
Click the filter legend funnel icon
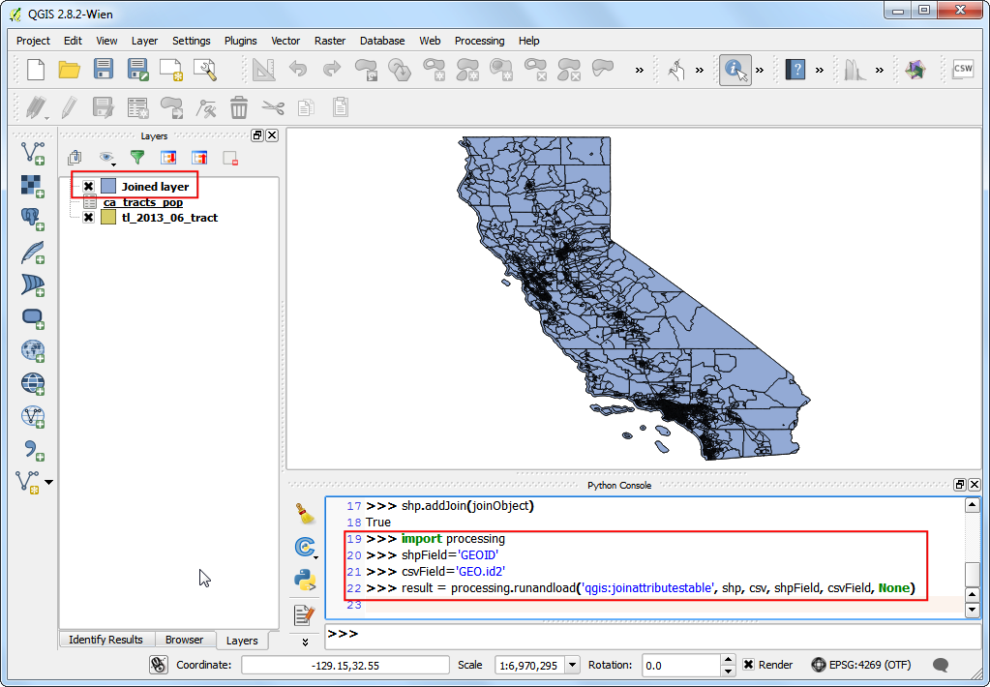[137, 157]
